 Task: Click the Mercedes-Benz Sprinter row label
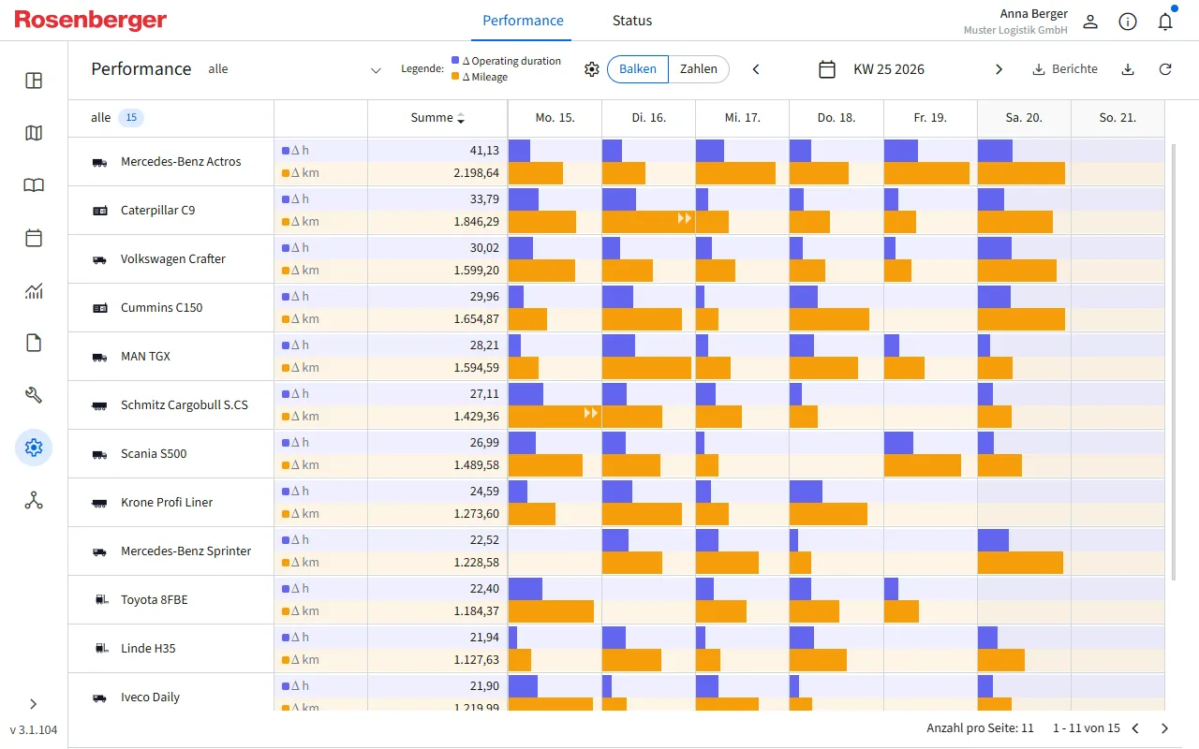pos(185,551)
